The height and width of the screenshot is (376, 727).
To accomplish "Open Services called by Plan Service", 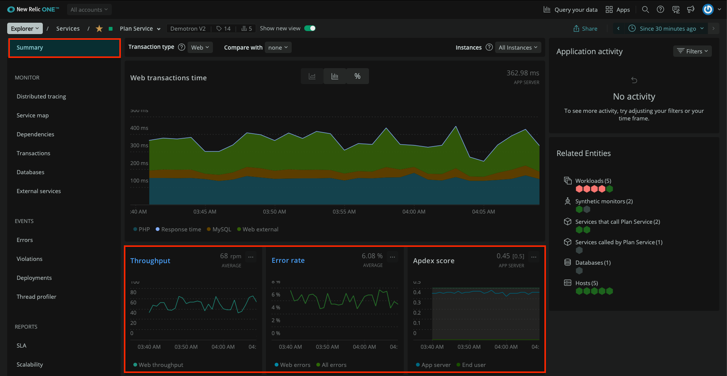I will (x=619, y=242).
